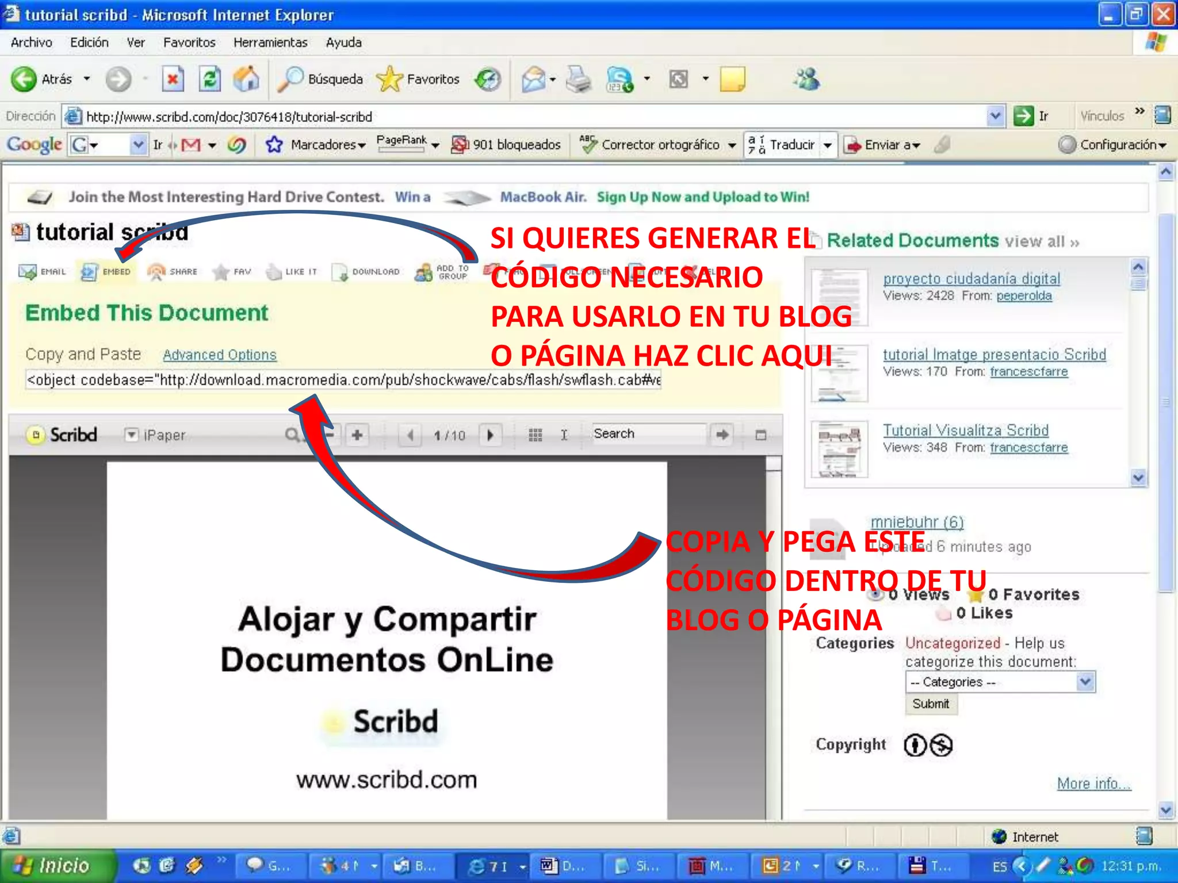Open the Ayuda menu
The height and width of the screenshot is (883, 1178).
(343, 43)
